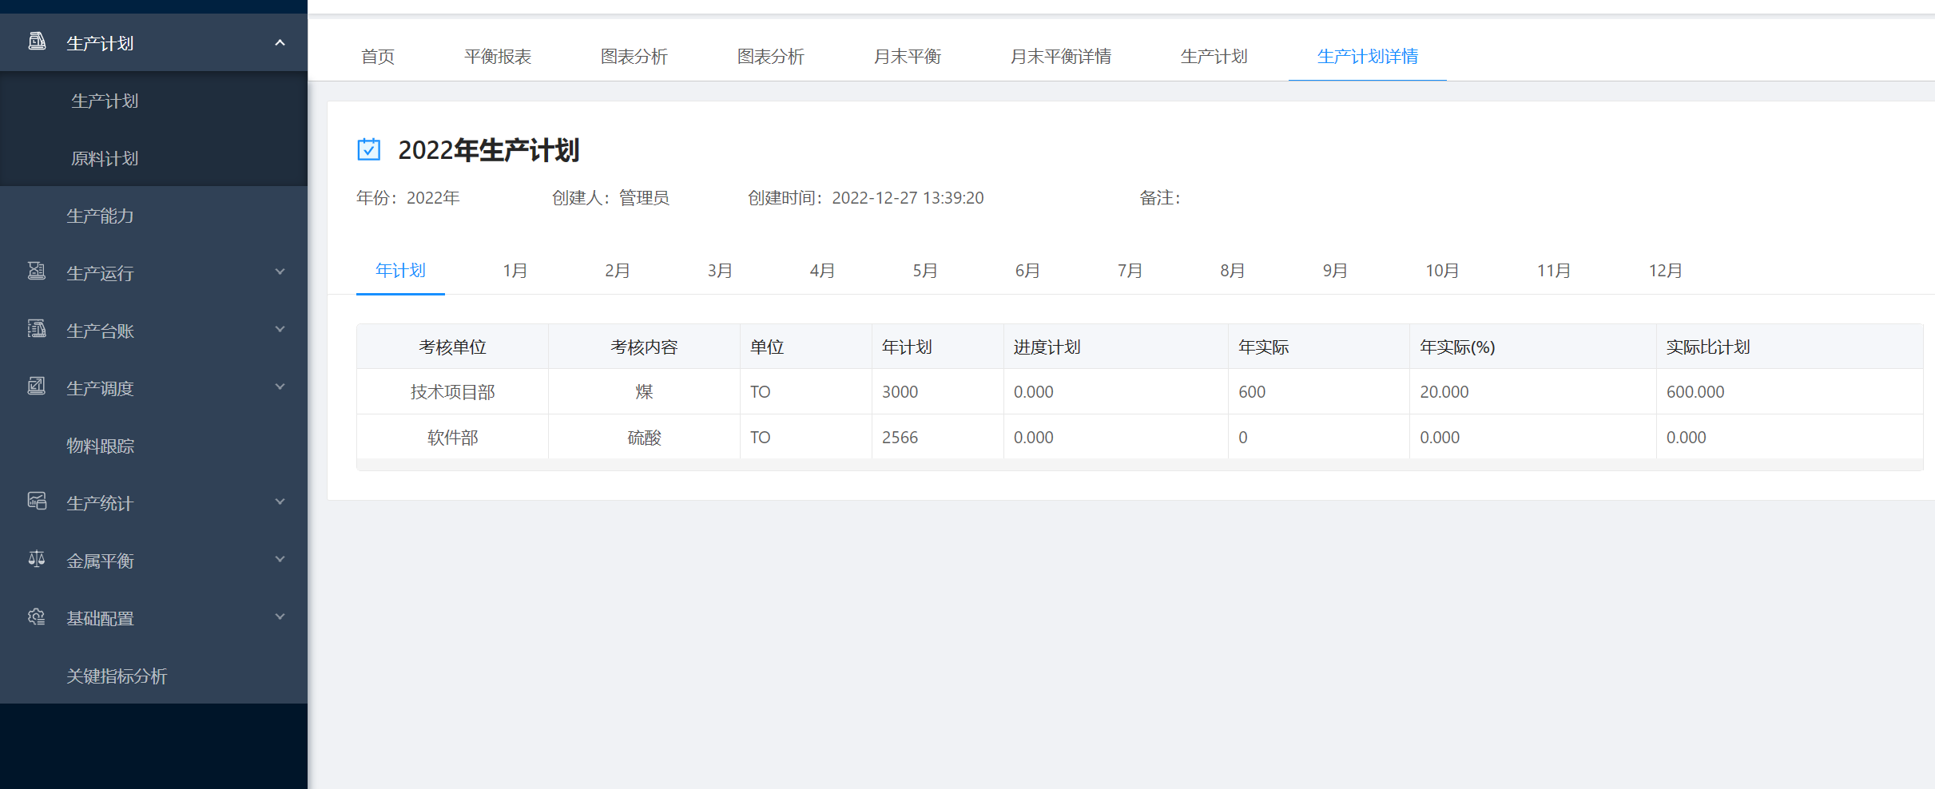Expand the 生产运行 menu chevron
This screenshot has width=1935, height=789.
pyautogui.click(x=280, y=272)
